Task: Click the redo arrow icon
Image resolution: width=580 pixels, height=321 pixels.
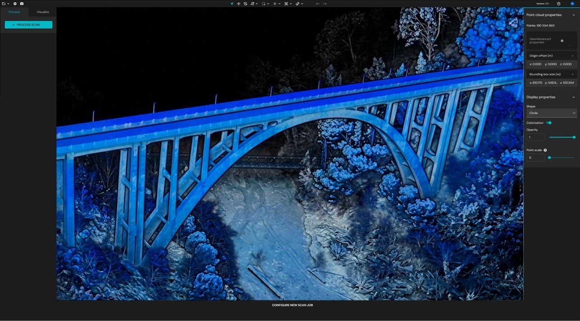Action: 325,4
